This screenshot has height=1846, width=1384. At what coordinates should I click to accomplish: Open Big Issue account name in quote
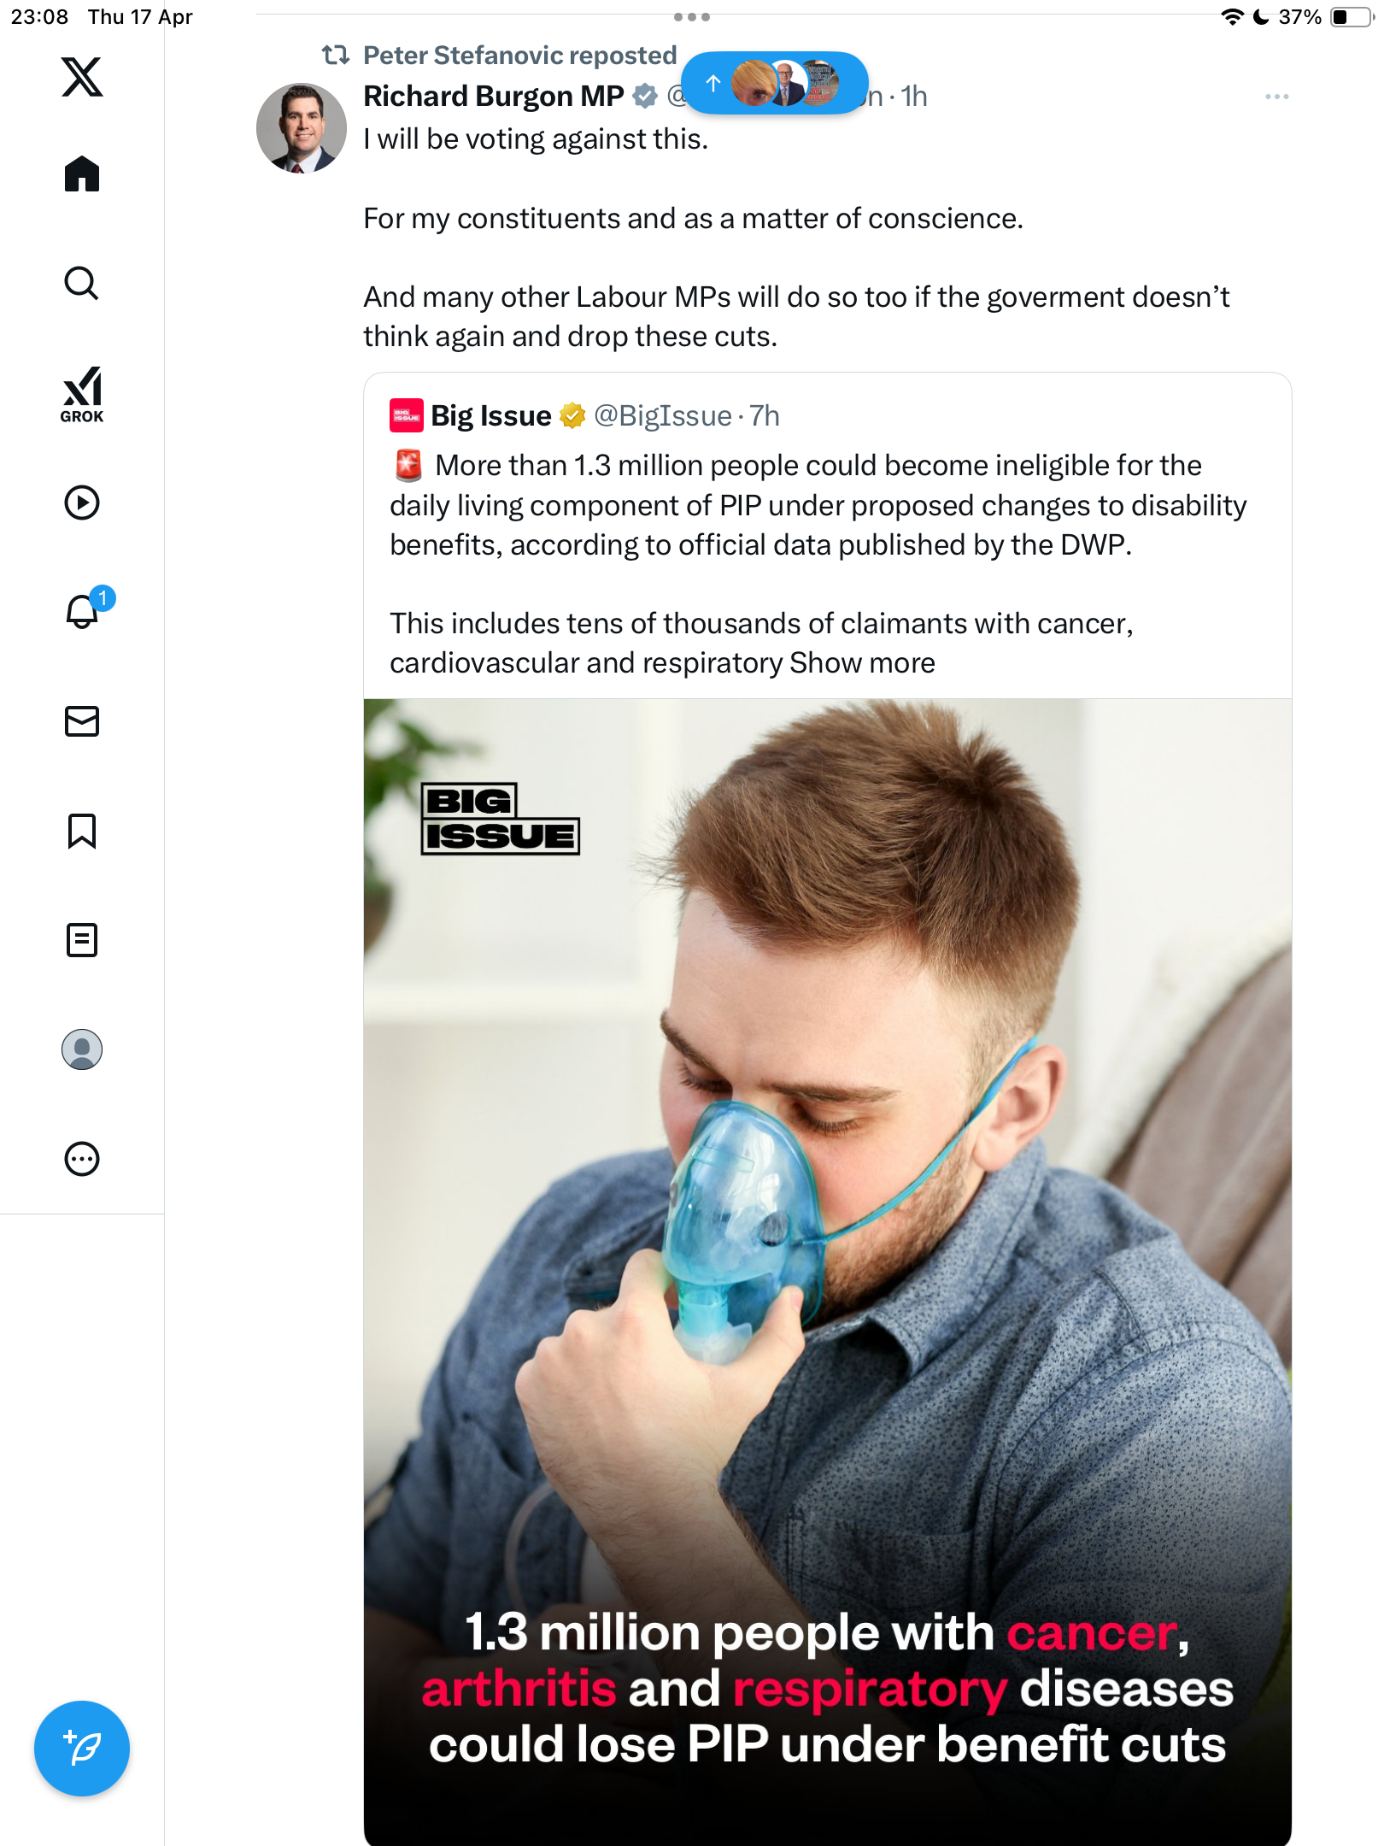[491, 415]
